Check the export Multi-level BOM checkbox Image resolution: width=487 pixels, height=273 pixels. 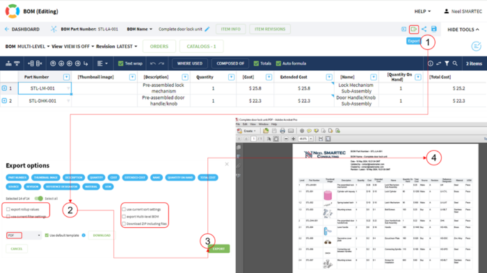click(x=124, y=217)
